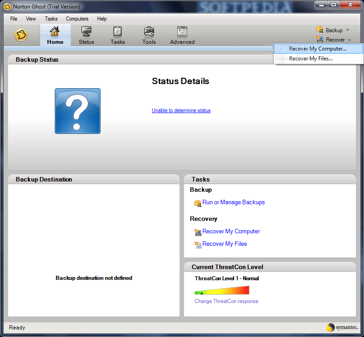Image resolution: width=364 pixels, height=337 pixels.
Task: Open the Tools toolbox icon
Action: [149, 31]
